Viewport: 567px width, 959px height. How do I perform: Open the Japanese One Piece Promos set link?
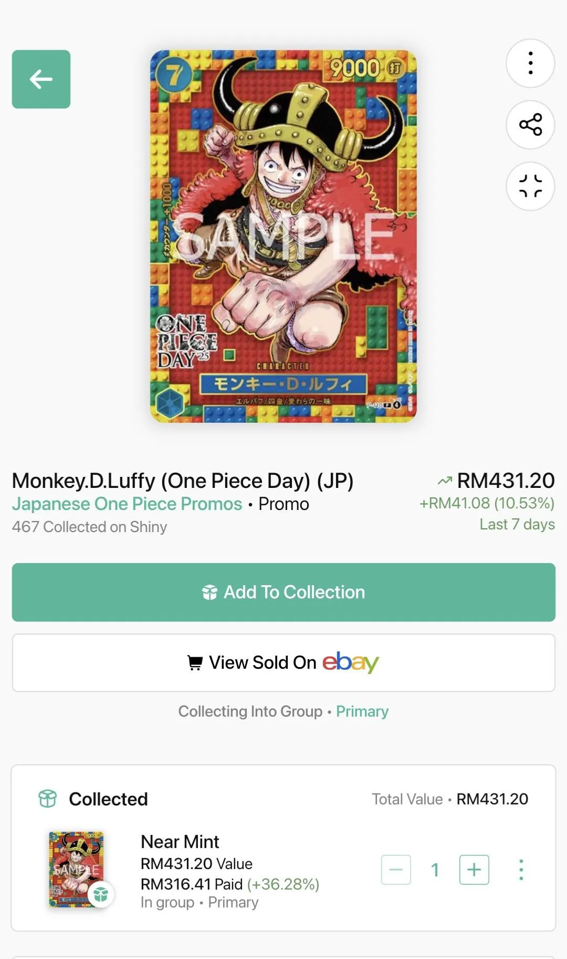[127, 504]
